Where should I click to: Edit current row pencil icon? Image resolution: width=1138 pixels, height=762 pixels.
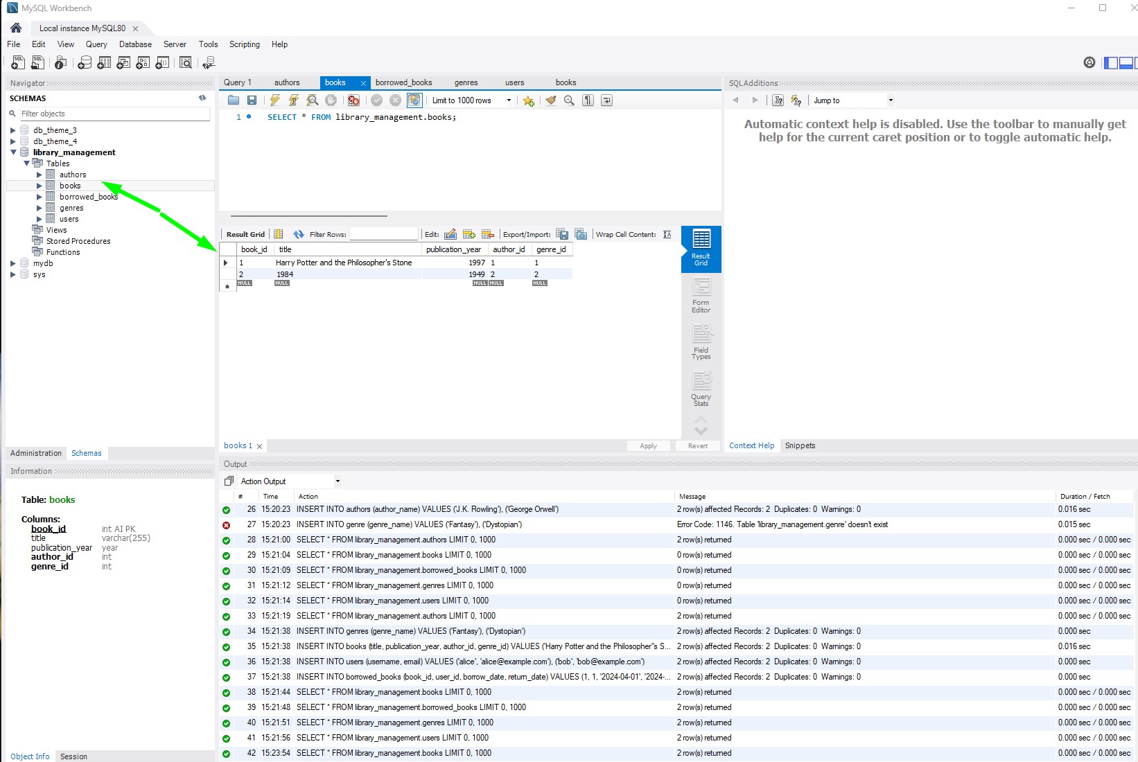point(450,234)
